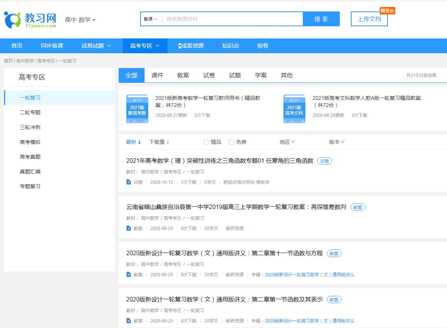Expand the 版本 dropdown

[336, 142]
